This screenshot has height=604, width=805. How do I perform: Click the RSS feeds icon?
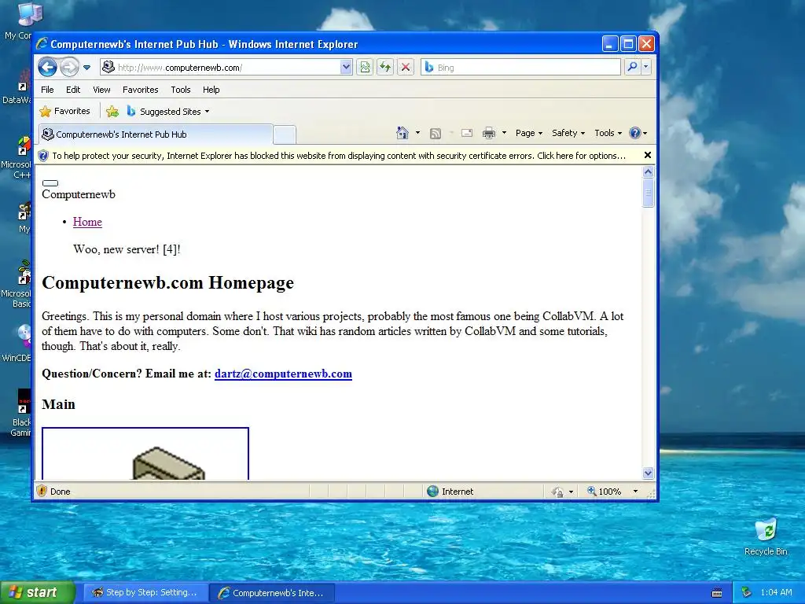pos(436,134)
